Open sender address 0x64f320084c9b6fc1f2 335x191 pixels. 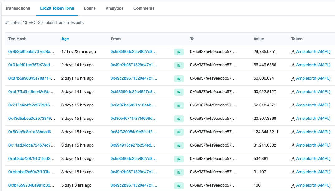click(x=133, y=132)
